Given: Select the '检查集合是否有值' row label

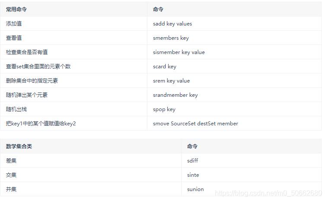Looking at the screenshot, I should (27, 52).
